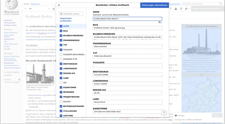Enable the ORT parameter checkbox
Image resolution: width=225 pixels, height=124 pixels.
pyautogui.click(x=61, y=83)
